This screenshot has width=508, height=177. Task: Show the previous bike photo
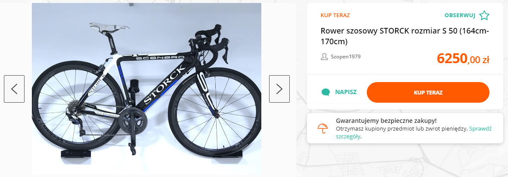(x=14, y=89)
